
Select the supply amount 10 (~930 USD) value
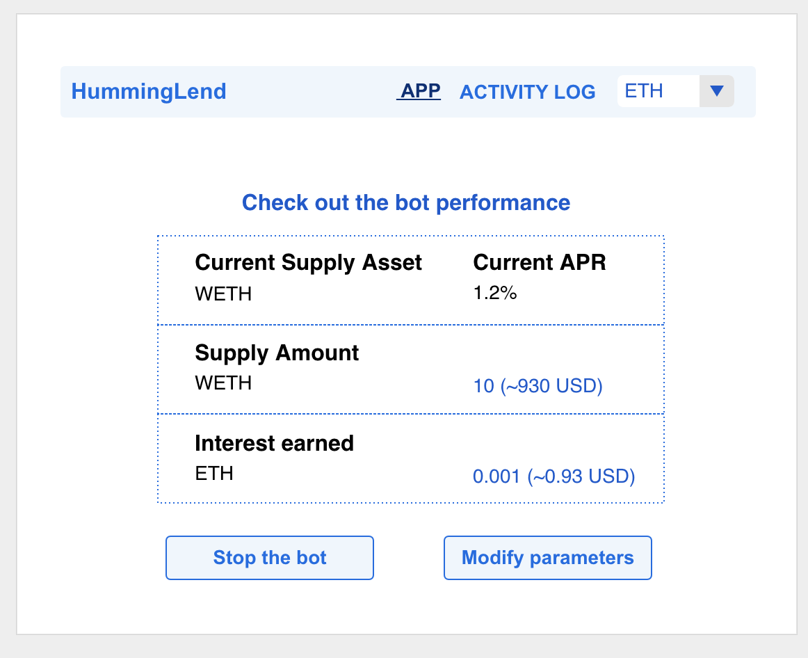[538, 385]
